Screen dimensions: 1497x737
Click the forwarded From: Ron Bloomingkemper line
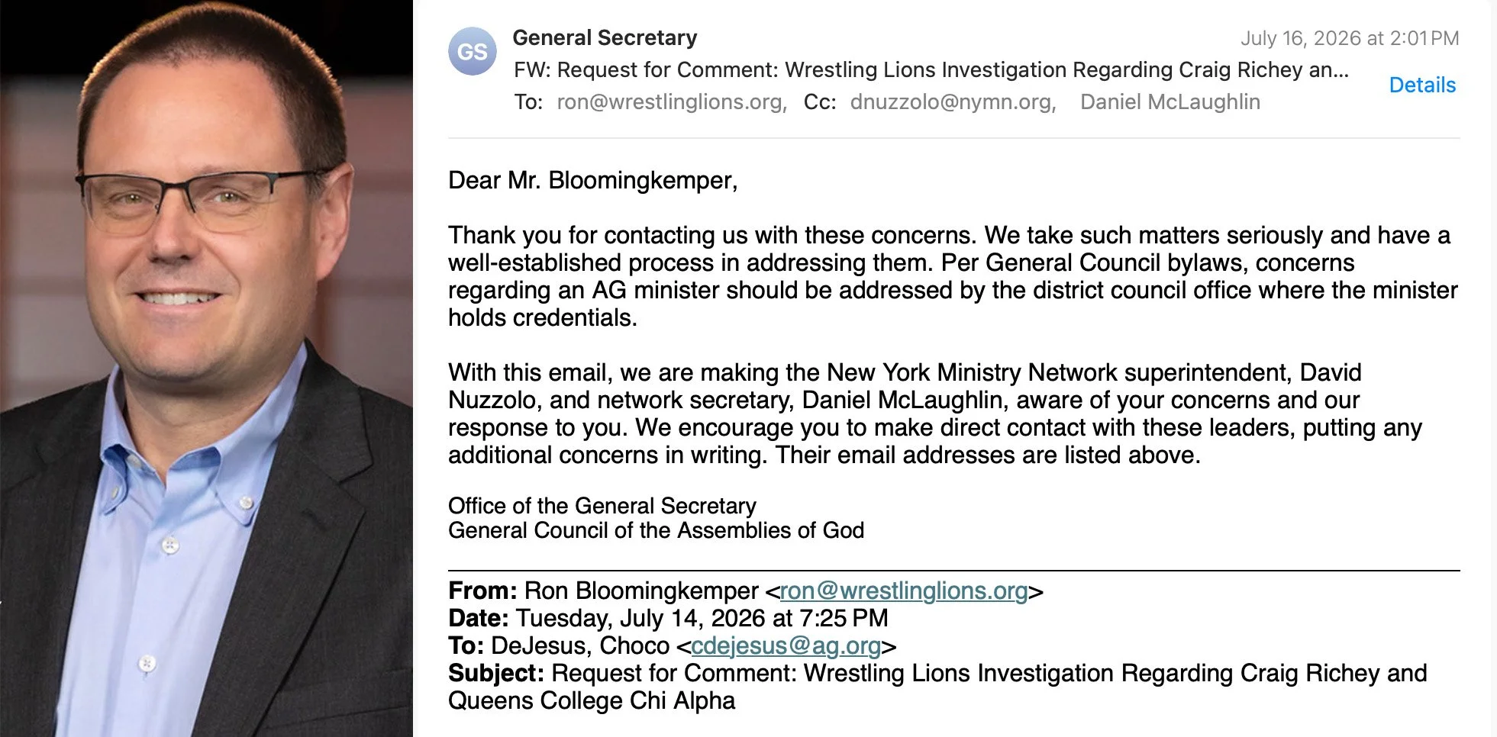[745, 591]
